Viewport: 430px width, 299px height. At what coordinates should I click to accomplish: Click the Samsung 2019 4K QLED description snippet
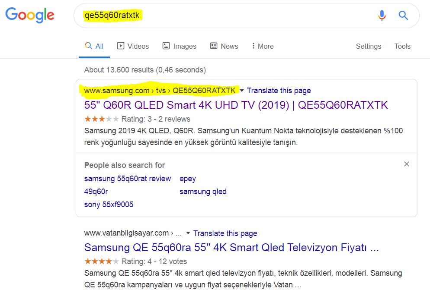tap(244, 136)
